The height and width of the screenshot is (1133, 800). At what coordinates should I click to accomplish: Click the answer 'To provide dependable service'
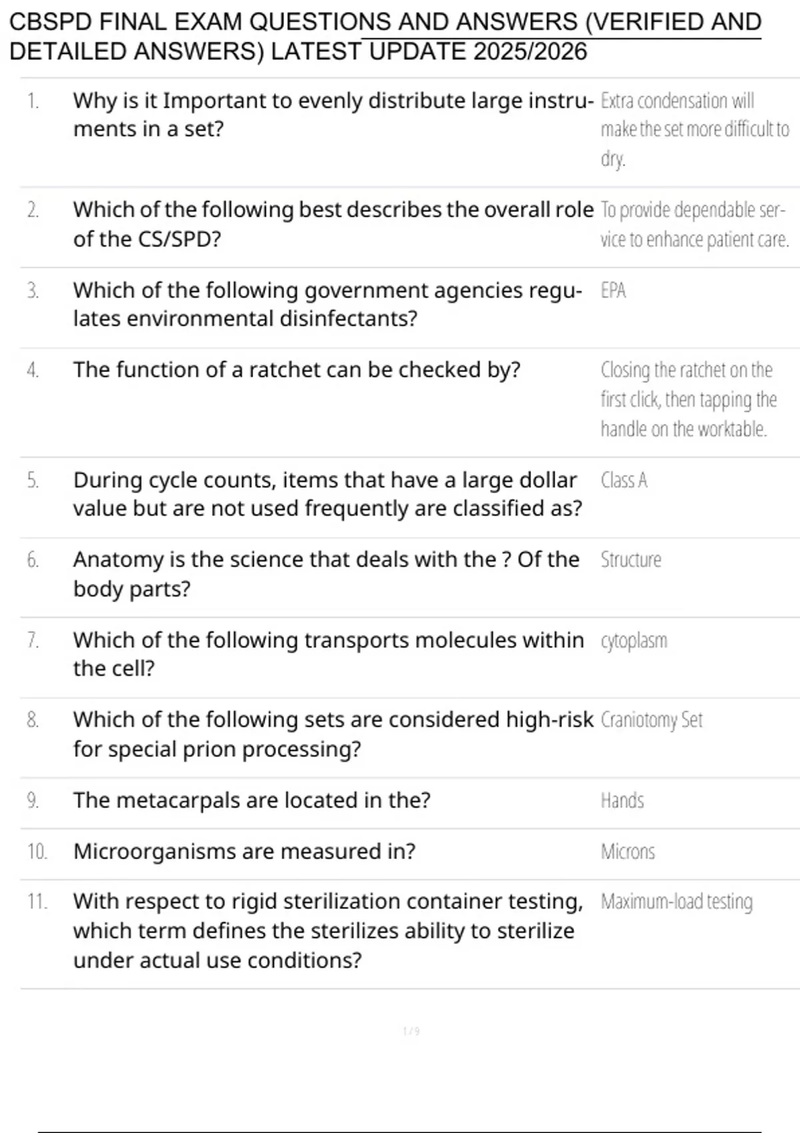[695, 224]
